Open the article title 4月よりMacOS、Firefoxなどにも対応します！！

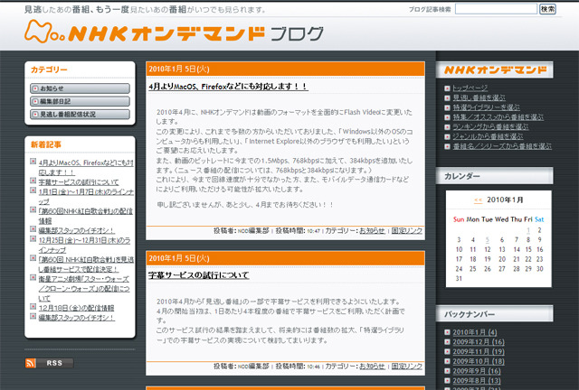pyautogui.click(x=228, y=87)
